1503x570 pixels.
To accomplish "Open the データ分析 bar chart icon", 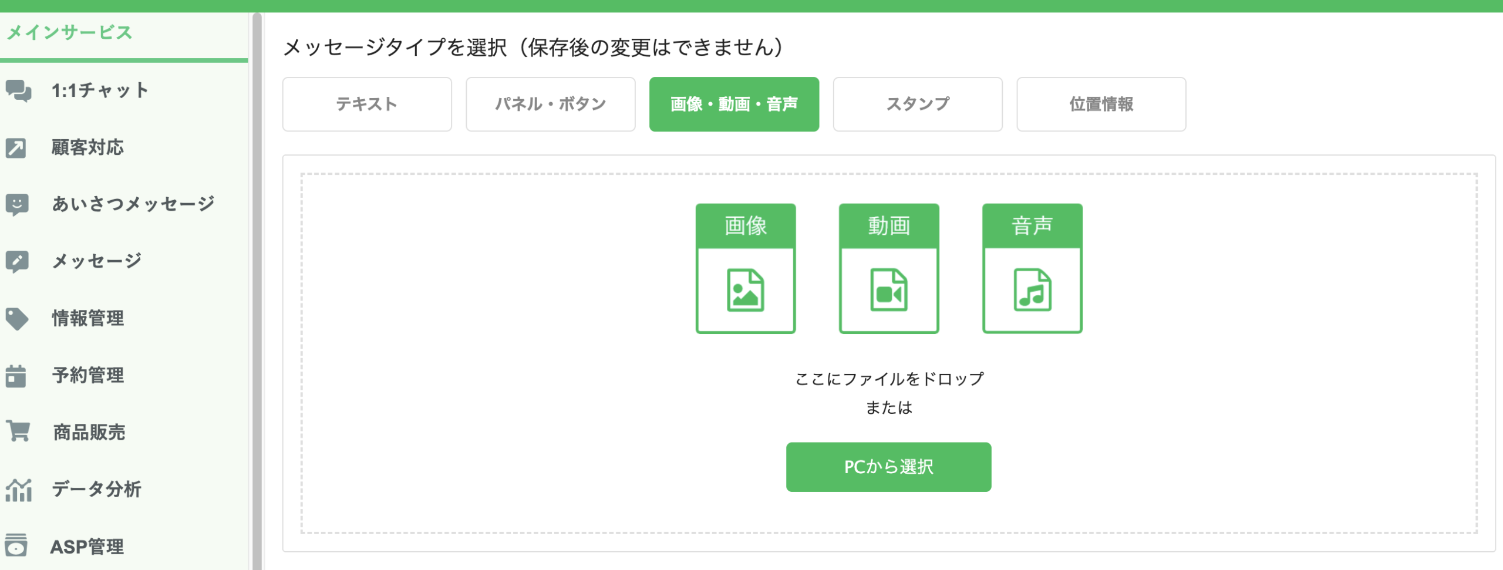I will [16, 489].
